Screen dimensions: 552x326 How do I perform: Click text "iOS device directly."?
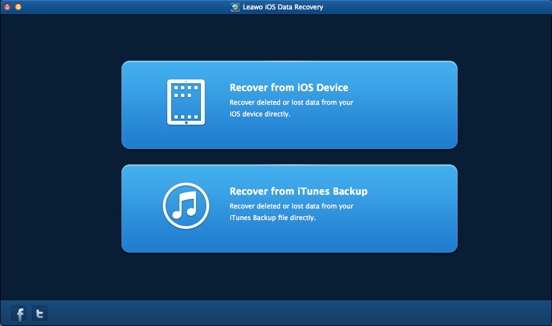[260, 114]
